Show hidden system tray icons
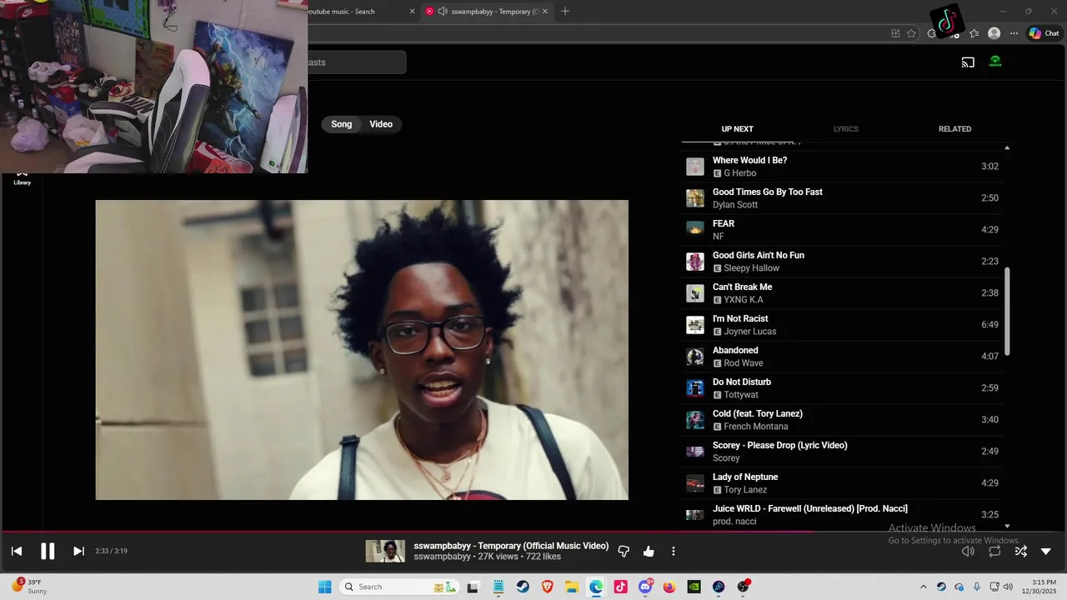This screenshot has height=600, width=1067. [923, 587]
